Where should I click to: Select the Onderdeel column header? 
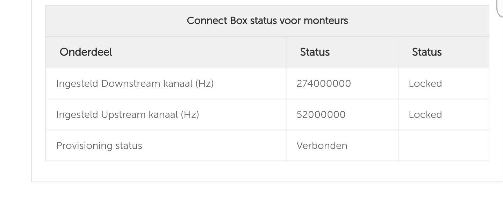pyautogui.click(x=86, y=52)
